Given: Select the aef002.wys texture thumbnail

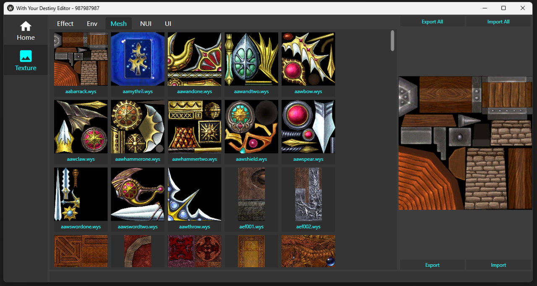Looking at the screenshot, I should (308, 194).
